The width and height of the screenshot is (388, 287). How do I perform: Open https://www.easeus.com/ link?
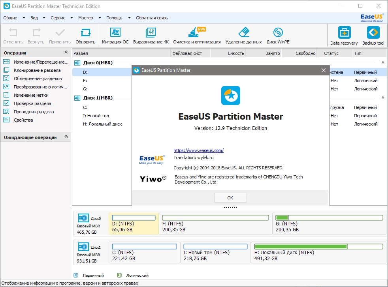pyautogui.click(x=198, y=150)
